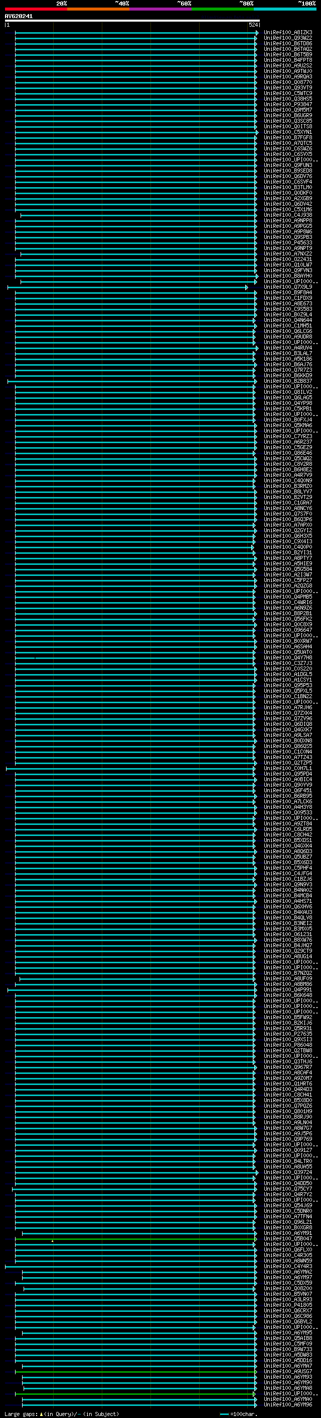The image size is (321, 1418).
Task: Select the UniRef100_B3TLM0 hit label
Action: [288, 188]
